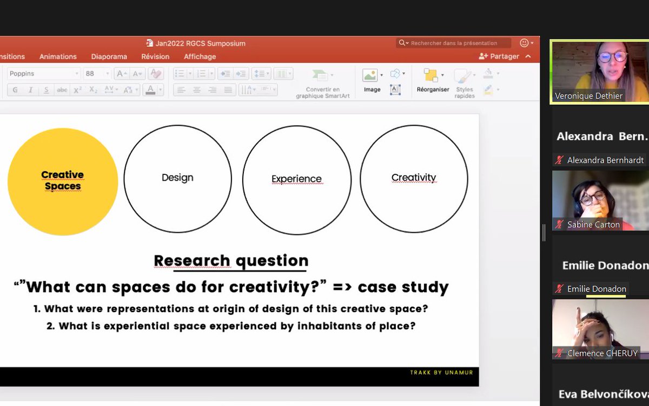
Task: Open the Révision tab
Action: [155, 56]
